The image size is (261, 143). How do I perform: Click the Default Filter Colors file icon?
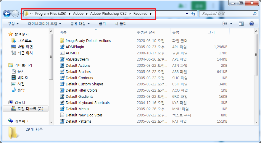tap(62, 90)
